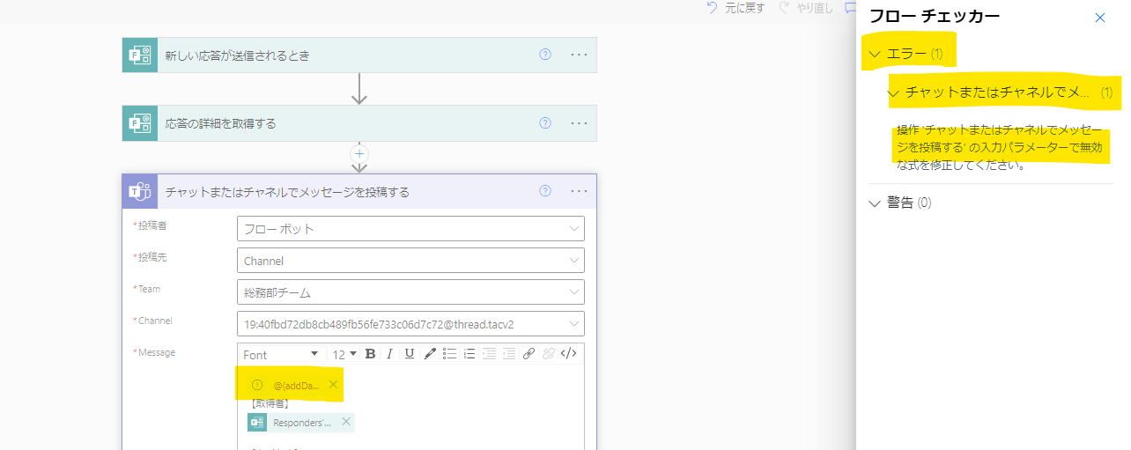Insert a bulleted list in the Message
1131x450 pixels.
tap(449, 354)
